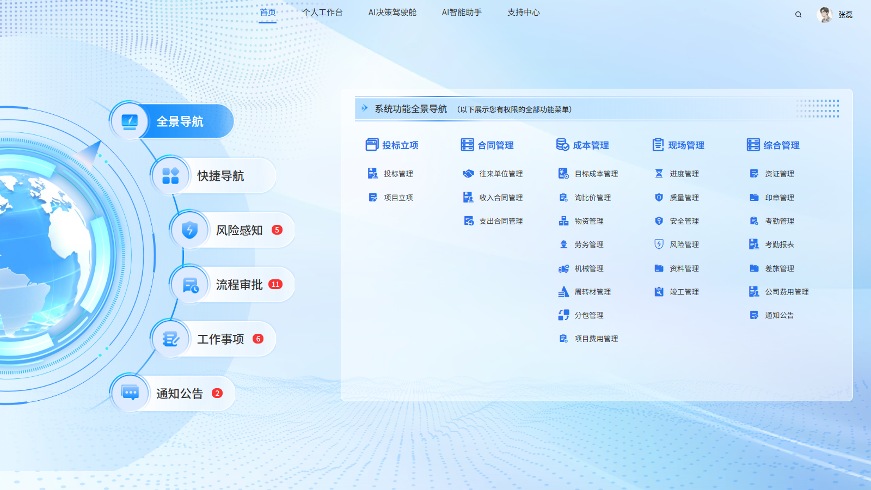Click the 快捷导航 grid icon
The image size is (871, 490).
pyautogui.click(x=170, y=175)
